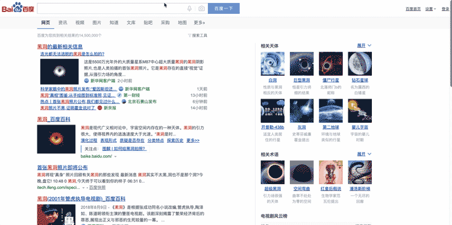Open the 分类特点 sublink
Screen dimensions: 452x225
pyautogui.click(x=155, y=140)
